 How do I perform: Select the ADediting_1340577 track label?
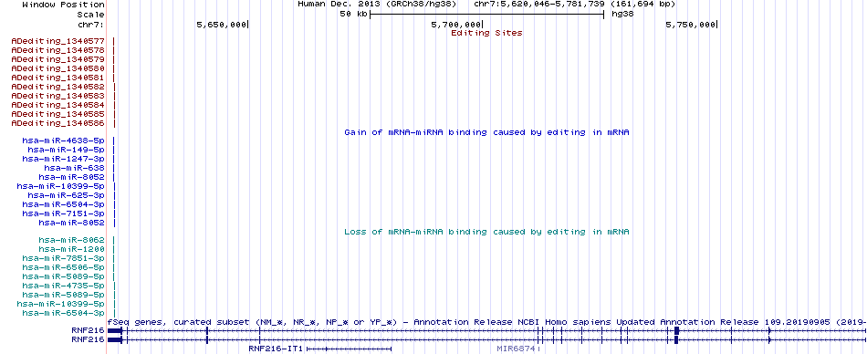click(x=58, y=41)
